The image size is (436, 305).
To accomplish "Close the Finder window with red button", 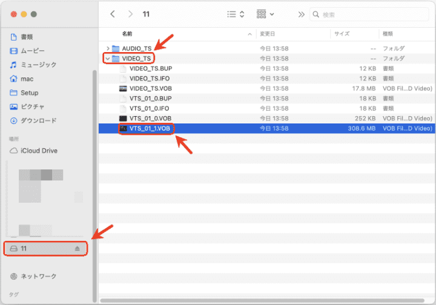I will pos(13,14).
